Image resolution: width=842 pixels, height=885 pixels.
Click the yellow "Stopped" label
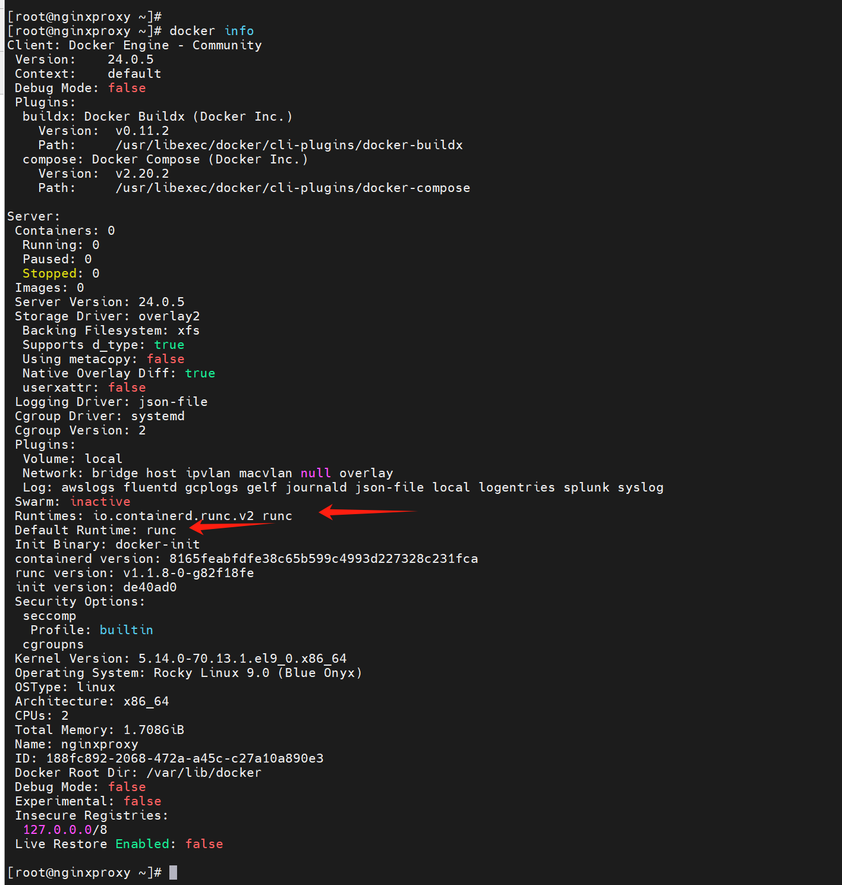[x=50, y=273]
